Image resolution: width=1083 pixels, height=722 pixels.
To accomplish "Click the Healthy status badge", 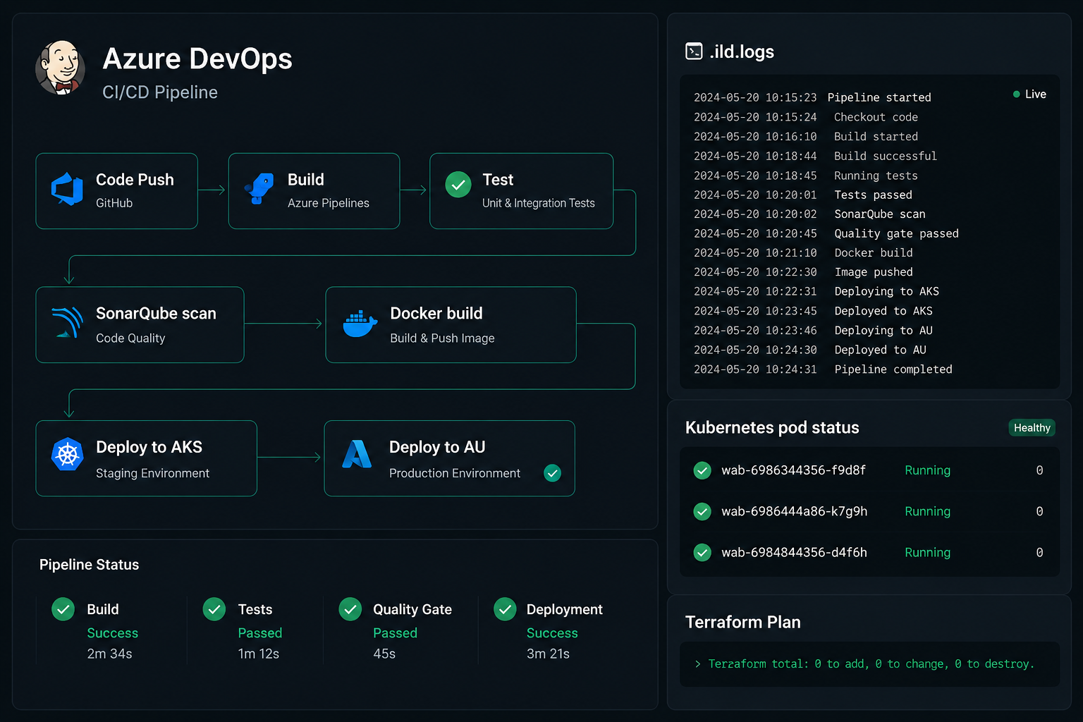I will tap(1032, 427).
